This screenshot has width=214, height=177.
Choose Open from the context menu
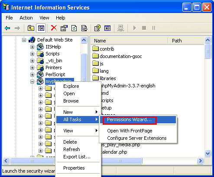[x=78, y=93]
